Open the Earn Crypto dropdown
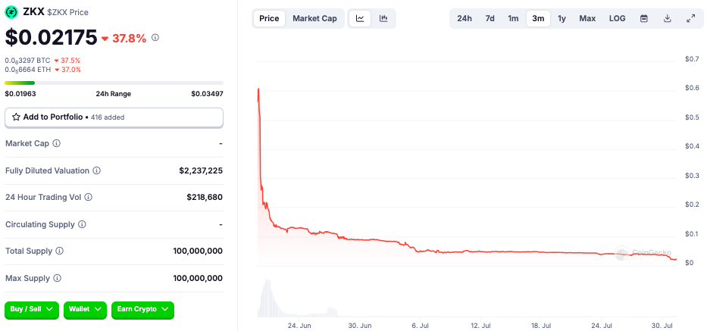The image size is (707, 331). 142,309
